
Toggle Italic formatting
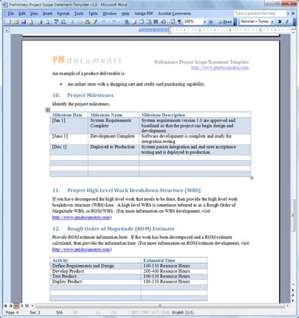point(287,21)
